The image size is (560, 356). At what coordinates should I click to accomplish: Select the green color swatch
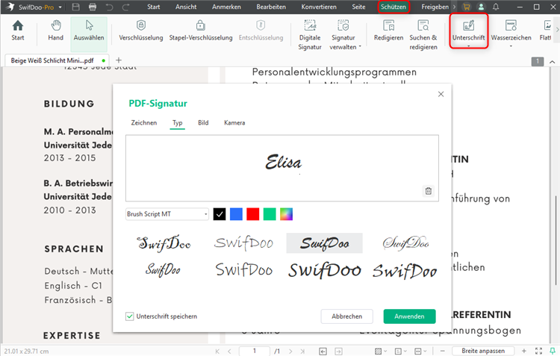(x=270, y=214)
